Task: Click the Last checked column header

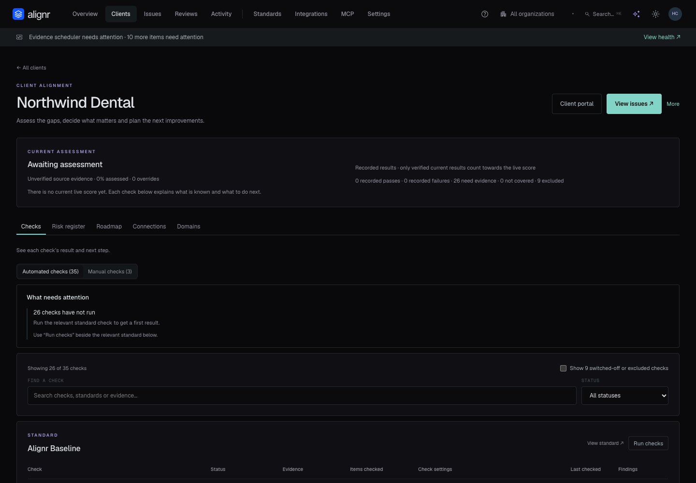Action: 585,469
